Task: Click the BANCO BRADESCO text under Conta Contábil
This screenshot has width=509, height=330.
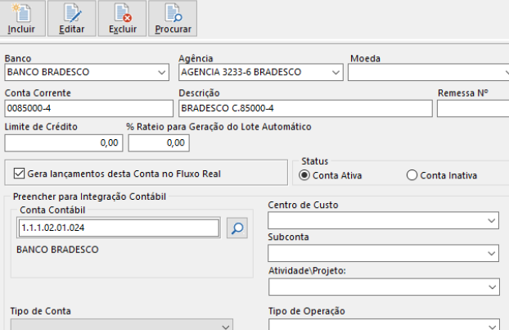Action: pyautogui.click(x=57, y=250)
